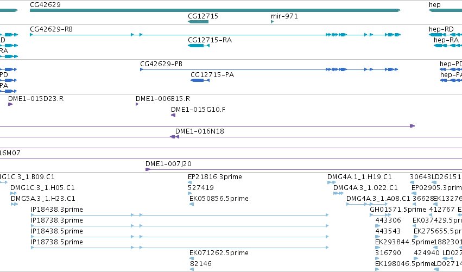Select the DME1-006B15.R marker arrow
The width and height of the screenshot is (462, 272).
pos(137,104)
